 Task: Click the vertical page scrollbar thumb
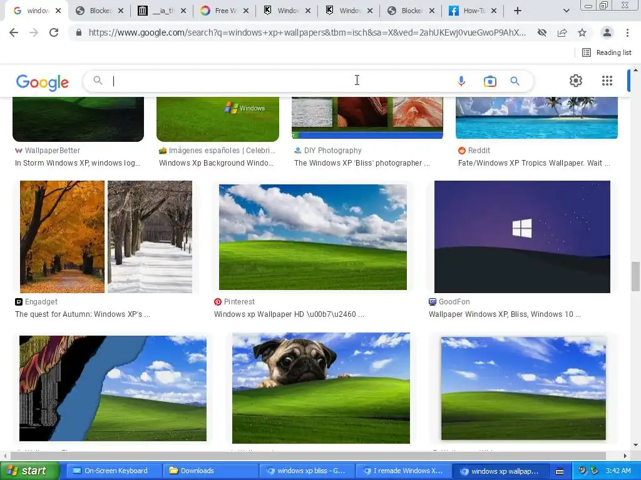click(635, 276)
